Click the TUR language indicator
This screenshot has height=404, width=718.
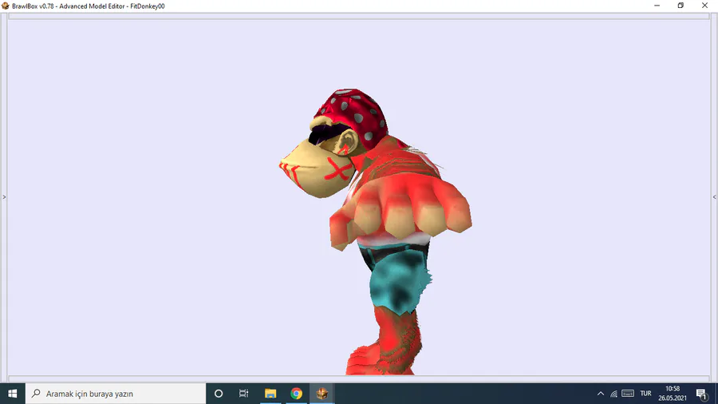click(x=645, y=394)
